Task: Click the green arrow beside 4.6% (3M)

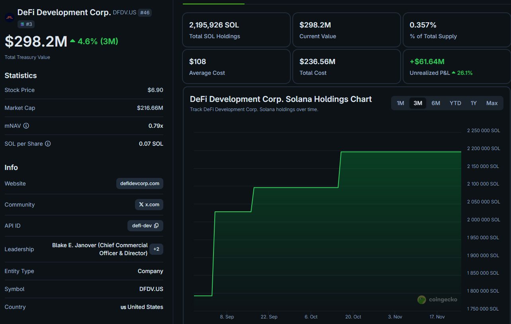Action: click(72, 41)
